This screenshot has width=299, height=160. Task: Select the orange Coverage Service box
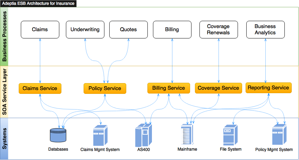(x=218, y=88)
